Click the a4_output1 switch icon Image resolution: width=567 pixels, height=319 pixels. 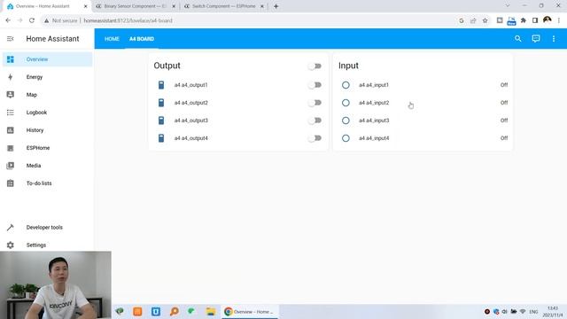[161, 85]
